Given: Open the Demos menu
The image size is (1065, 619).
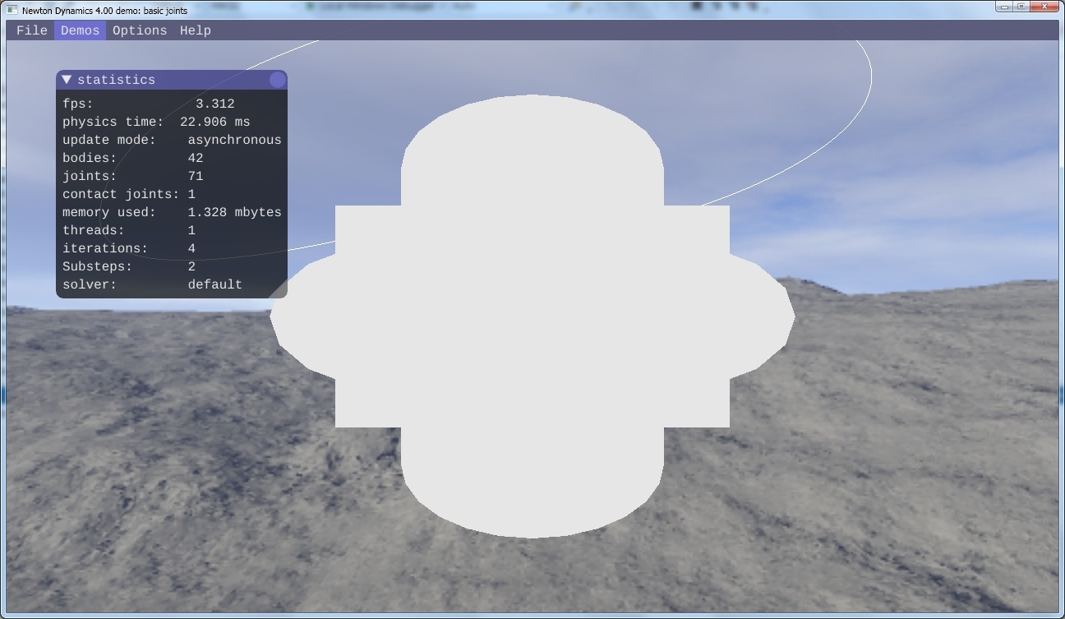Looking at the screenshot, I should coord(80,30).
